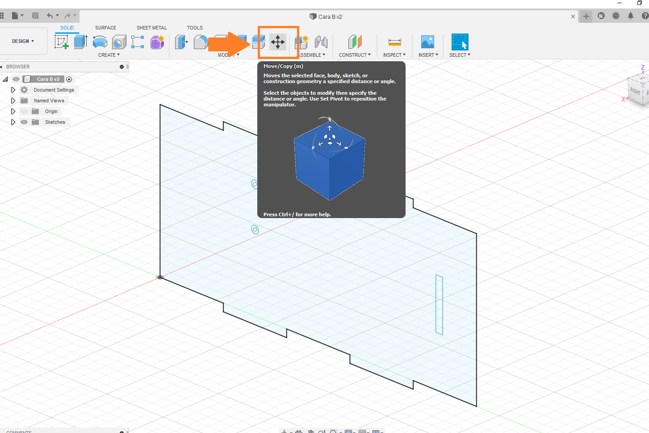This screenshot has height=433, width=649.
Task: Select the Revolve tool
Action: point(100,42)
